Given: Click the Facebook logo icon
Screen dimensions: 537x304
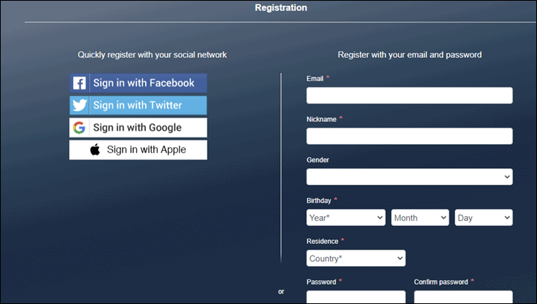Looking at the screenshot, I should point(80,83).
